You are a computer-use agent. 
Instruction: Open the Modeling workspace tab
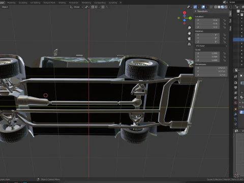pos(11,3)
